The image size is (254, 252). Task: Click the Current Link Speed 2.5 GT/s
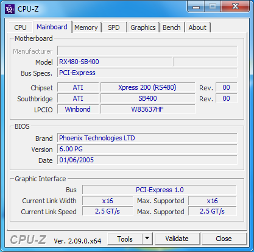107,211
